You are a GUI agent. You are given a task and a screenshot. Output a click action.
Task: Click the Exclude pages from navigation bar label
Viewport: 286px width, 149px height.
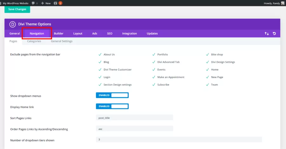coord(35,55)
